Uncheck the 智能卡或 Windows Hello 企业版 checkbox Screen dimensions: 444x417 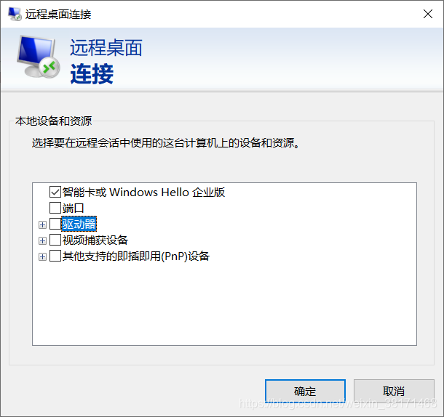tap(55, 192)
